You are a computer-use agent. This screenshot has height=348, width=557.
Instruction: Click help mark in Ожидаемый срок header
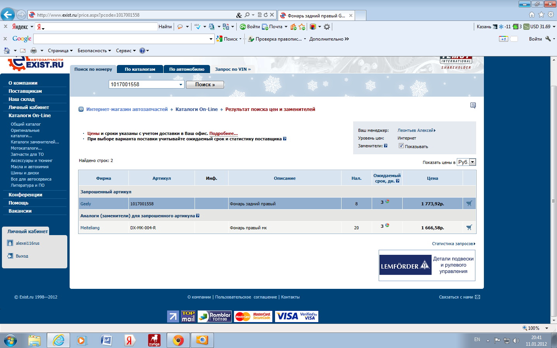click(398, 181)
